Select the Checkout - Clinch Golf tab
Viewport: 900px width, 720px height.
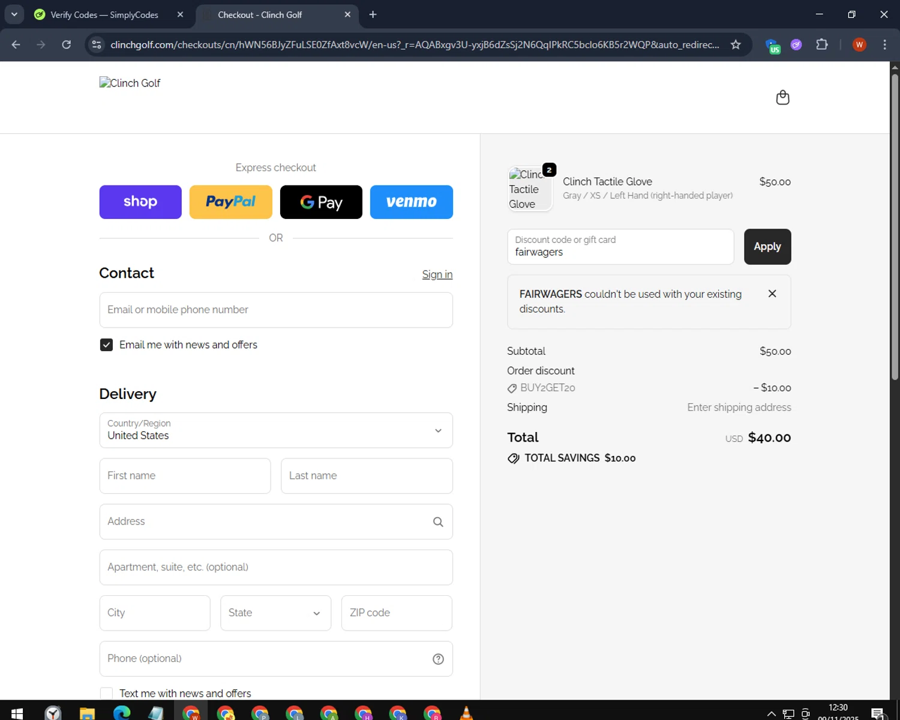tap(277, 14)
